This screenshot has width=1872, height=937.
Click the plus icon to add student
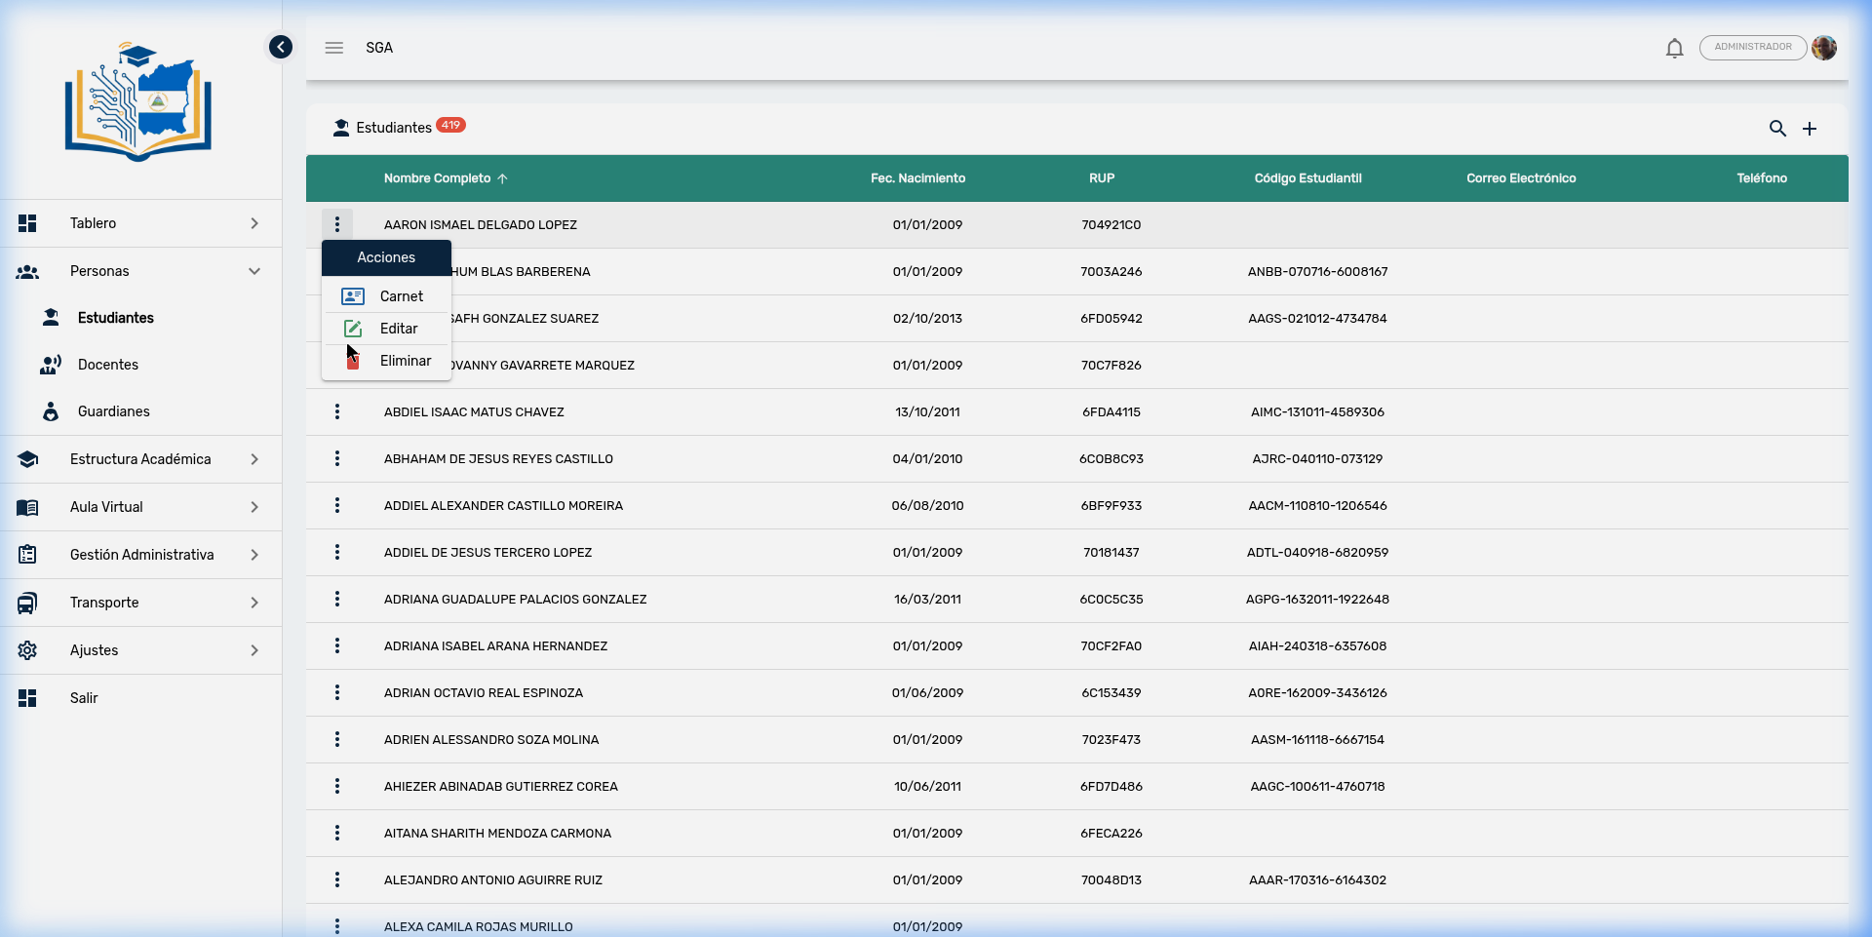click(1810, 129)
